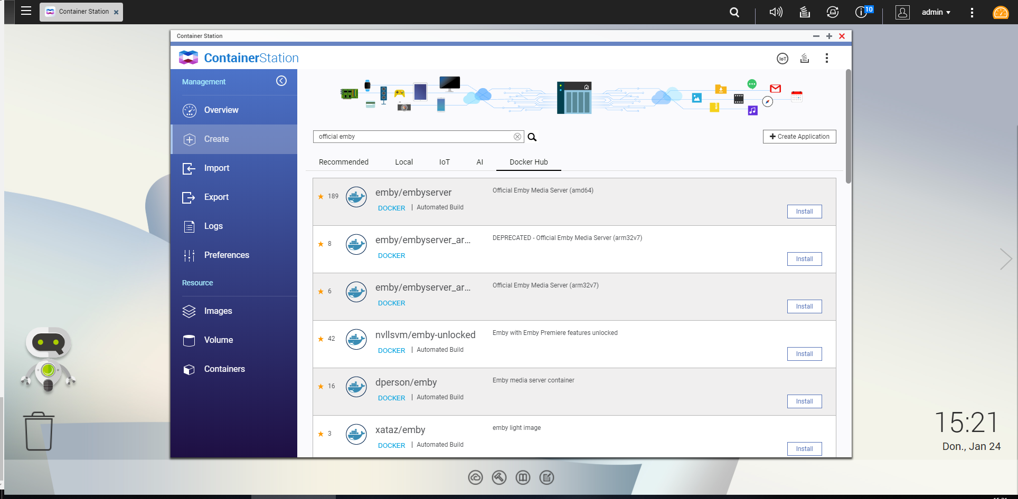1018x499 pixels.
Task: Clear the search text with X icon
Action: pos(517,137)
